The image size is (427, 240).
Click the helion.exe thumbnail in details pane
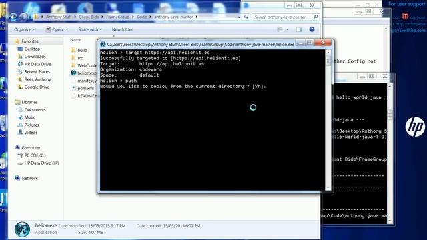coord(22,229)
